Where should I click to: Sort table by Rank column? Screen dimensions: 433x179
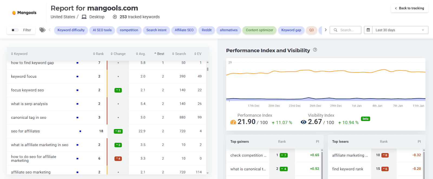(98, 54)
